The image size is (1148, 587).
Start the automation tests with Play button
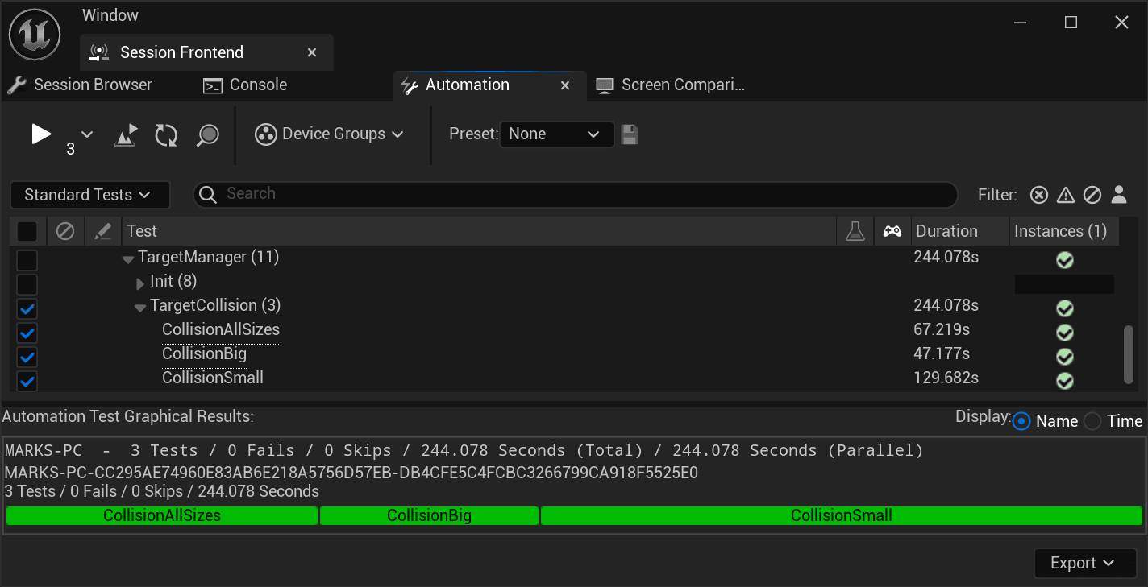click(x=41, y=134)
